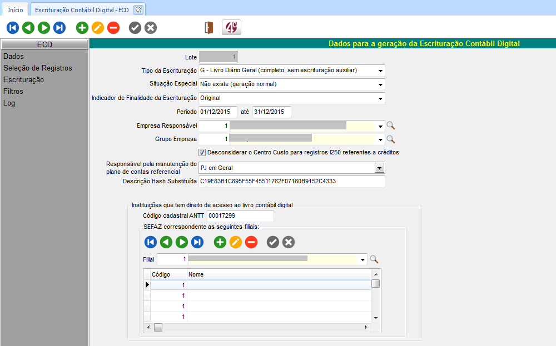
Task: Edit SEFAZ filial with pencil icon
Action: click(236, 242)
